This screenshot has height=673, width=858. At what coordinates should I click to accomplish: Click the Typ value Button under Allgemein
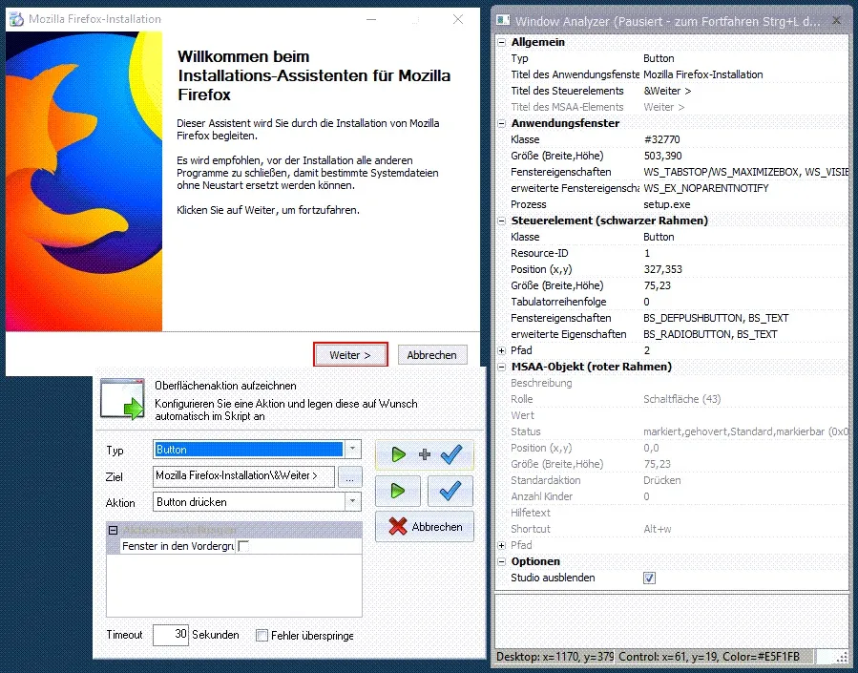[x=659, y=58]
